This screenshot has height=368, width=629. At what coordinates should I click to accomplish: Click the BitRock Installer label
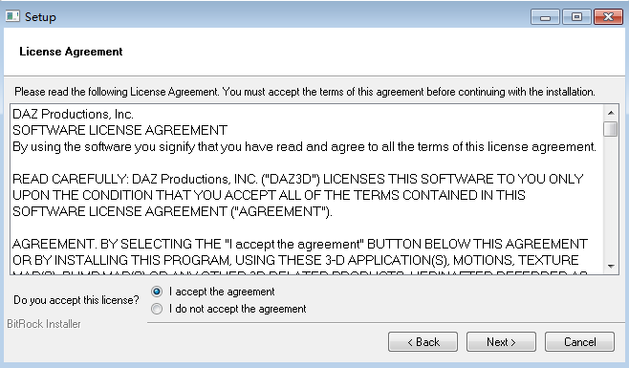tap(44, 324)
